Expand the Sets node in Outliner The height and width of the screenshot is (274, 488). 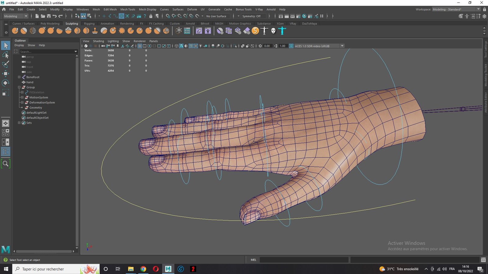tap(19, 123)
